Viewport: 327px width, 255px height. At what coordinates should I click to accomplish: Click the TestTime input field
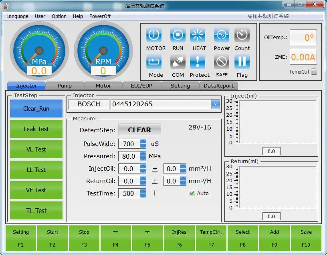pyautogui.click(x=129, y=193)
